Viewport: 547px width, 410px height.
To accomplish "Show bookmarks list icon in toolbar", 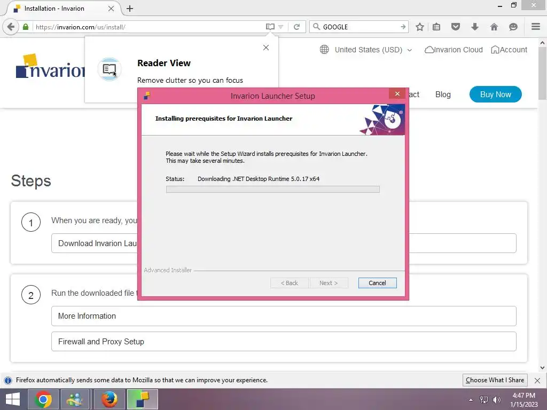I will [x=436, y=27].
